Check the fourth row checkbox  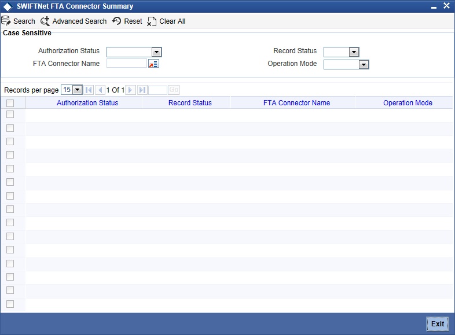[10, 155]
